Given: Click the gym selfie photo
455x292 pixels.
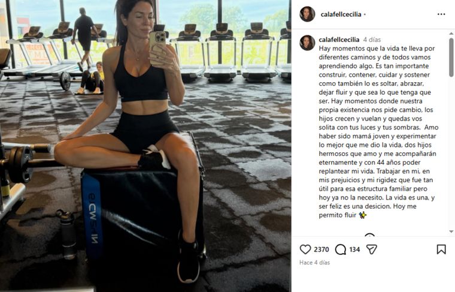Looking at the screenshot, I should (145, 146).
